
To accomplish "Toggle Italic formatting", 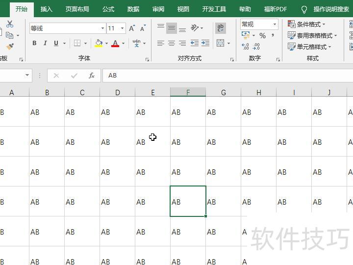I will [45, 43].
